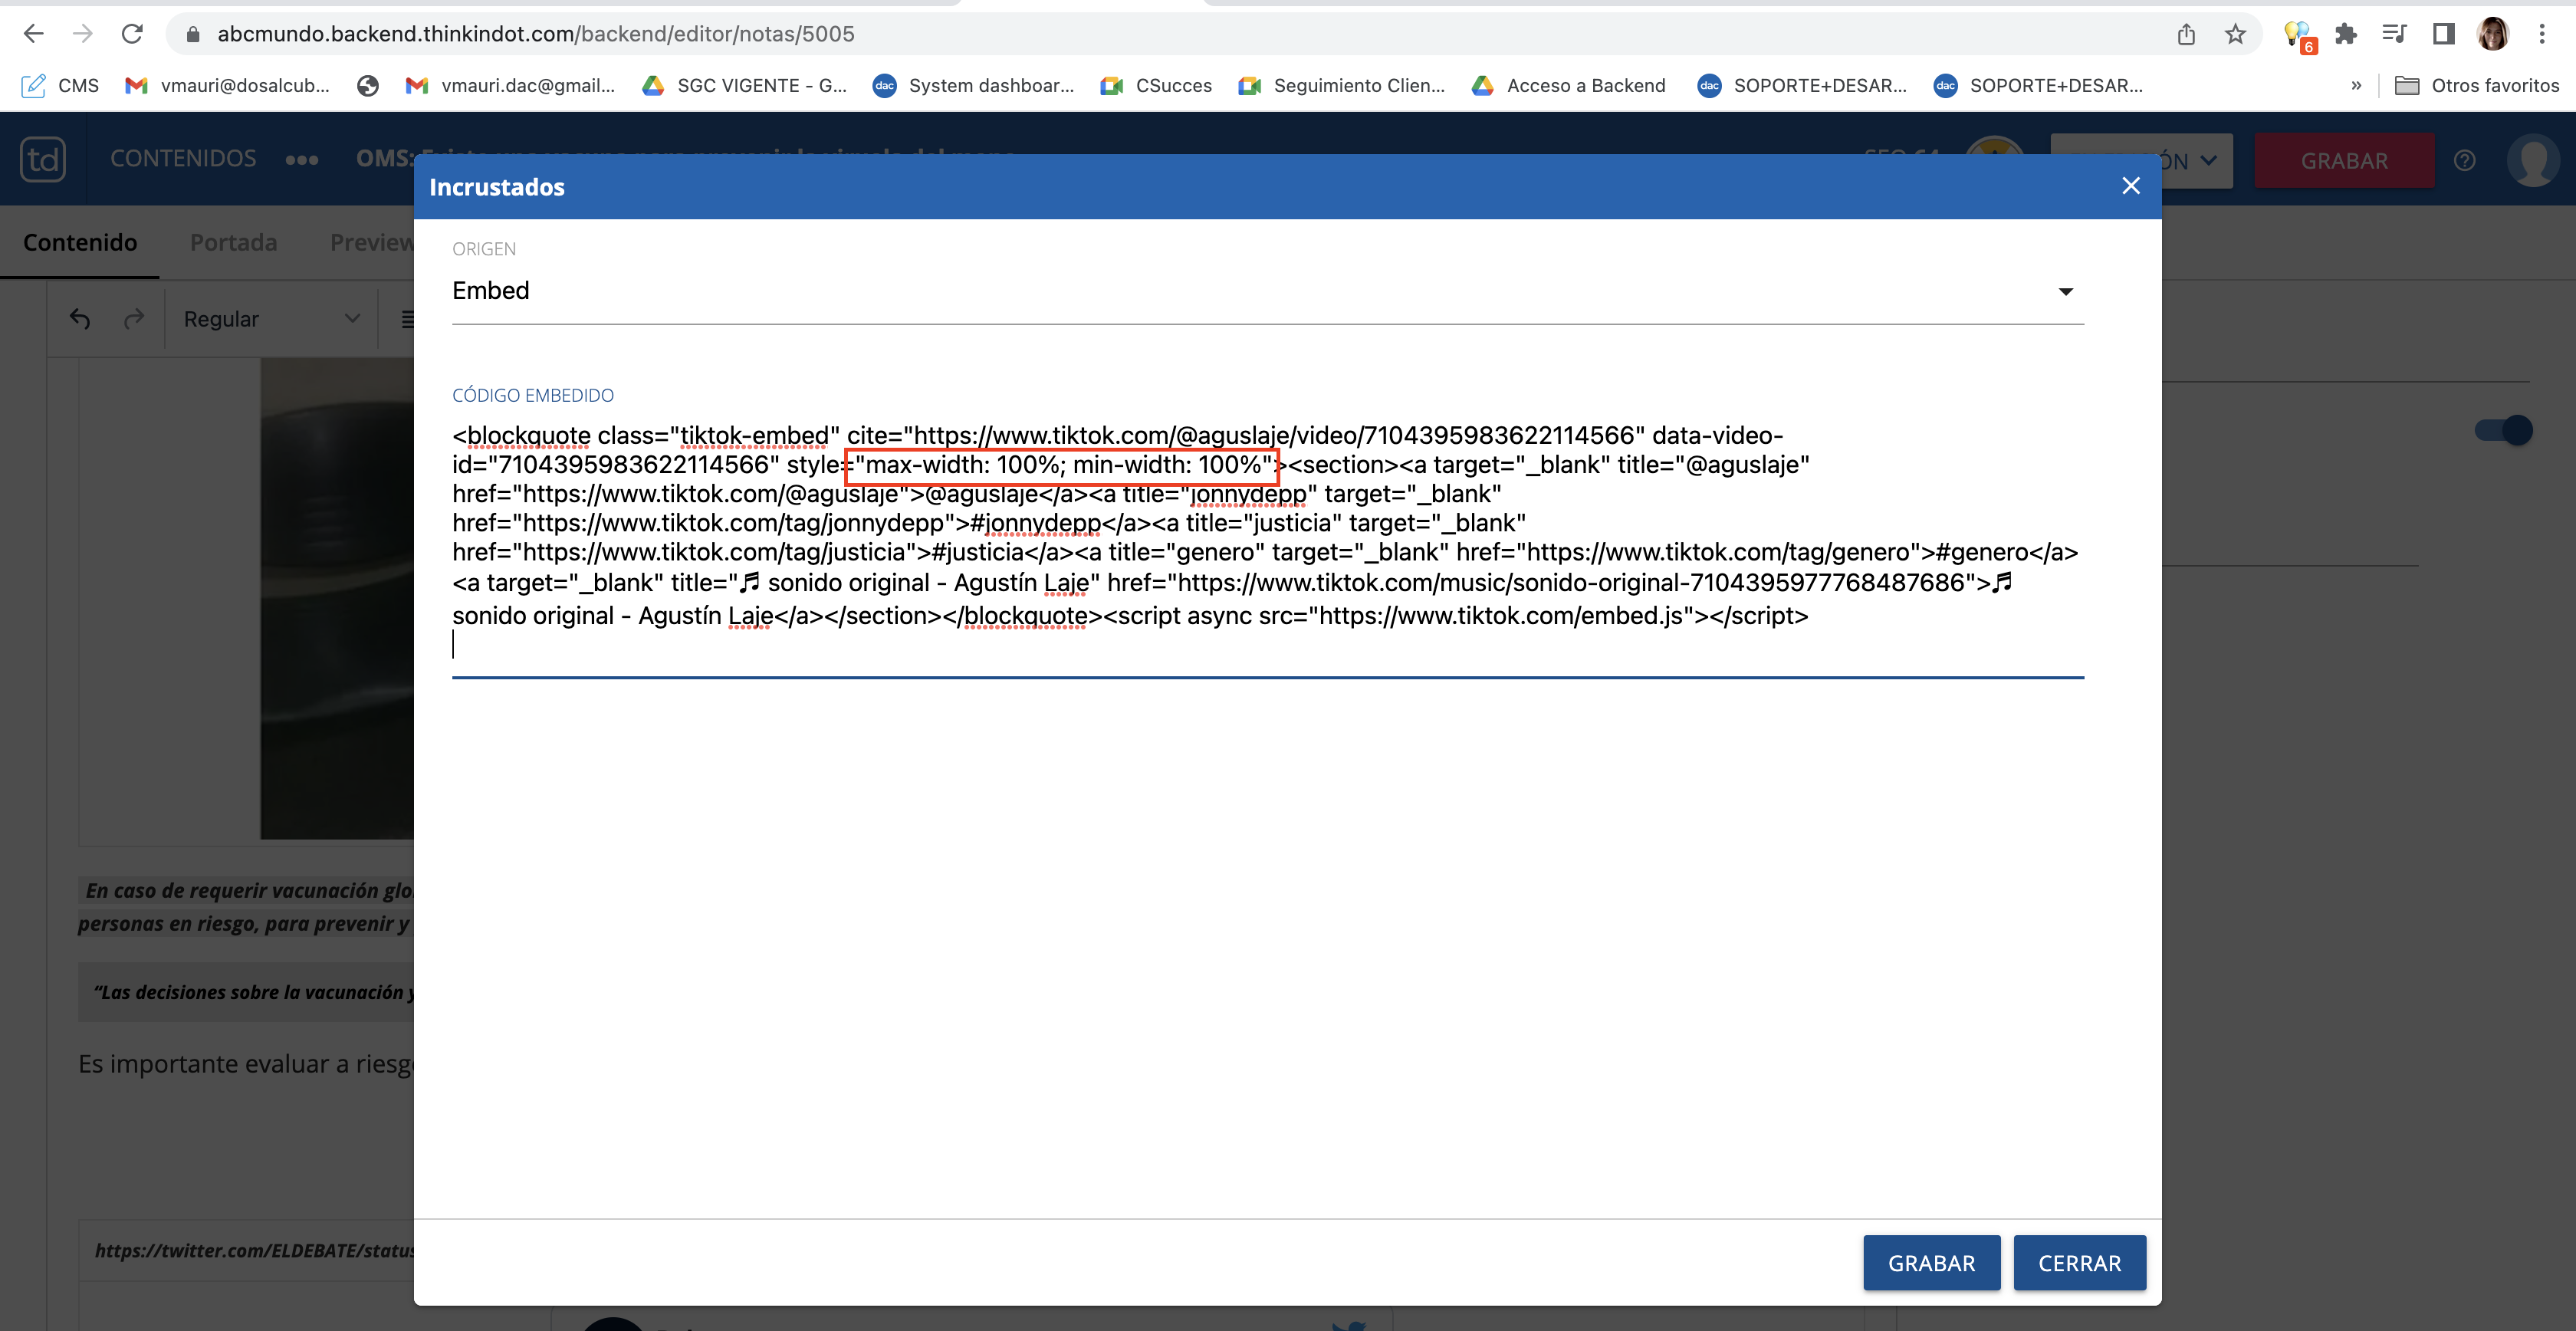Open the lightbulb extension with badge 6

2298,36
